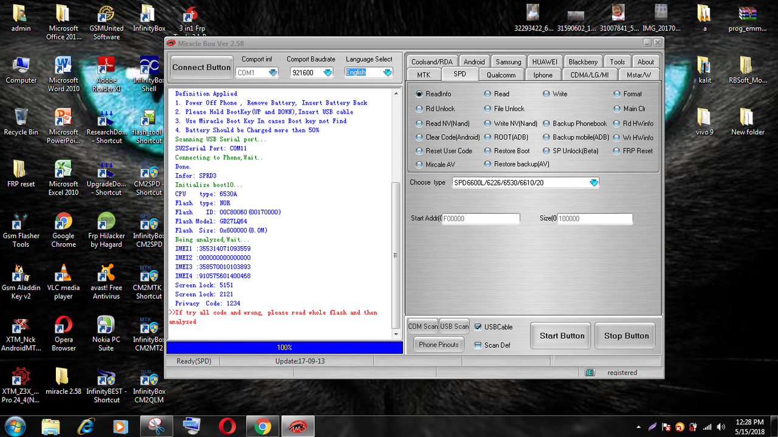The height and width of the screenshot is (437, 778).
Task: Select the ReadInfo radio option
Action: click(419, 94)
